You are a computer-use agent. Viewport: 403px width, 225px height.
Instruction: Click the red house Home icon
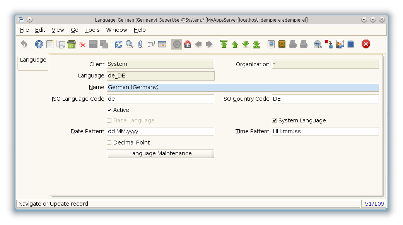coord(188,44)
